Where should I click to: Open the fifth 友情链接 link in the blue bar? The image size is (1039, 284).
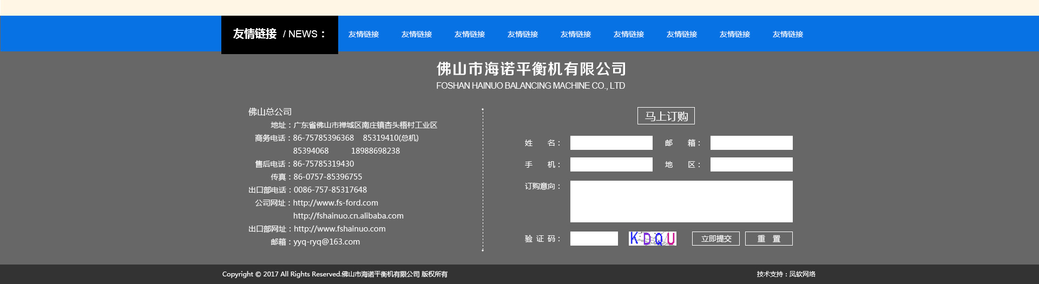[576, 34]
